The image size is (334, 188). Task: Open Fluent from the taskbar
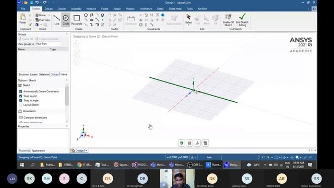tap(213, 165)
